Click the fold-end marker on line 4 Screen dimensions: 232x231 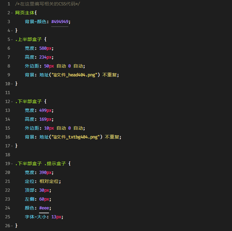[x=12, y=31]
